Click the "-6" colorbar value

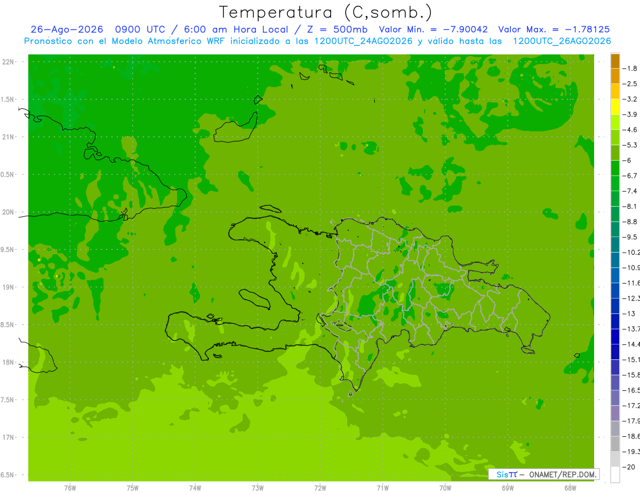point(628,160)
